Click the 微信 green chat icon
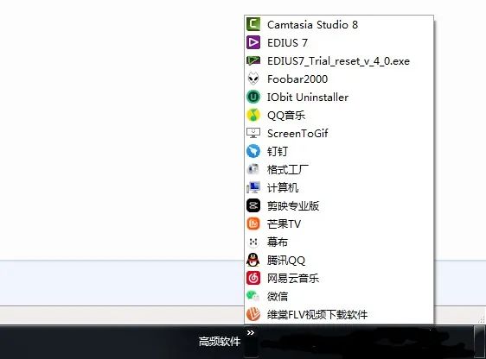 point(253,296)
